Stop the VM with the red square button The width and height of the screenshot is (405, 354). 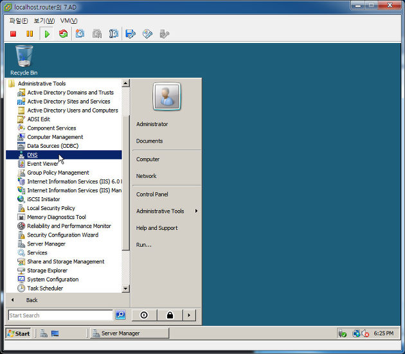pos(13,34)
